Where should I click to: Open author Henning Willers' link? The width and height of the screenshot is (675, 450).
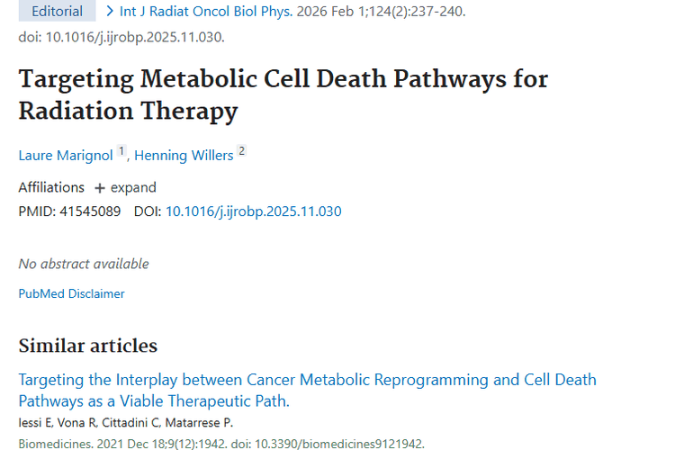click(x=184, y=155)
